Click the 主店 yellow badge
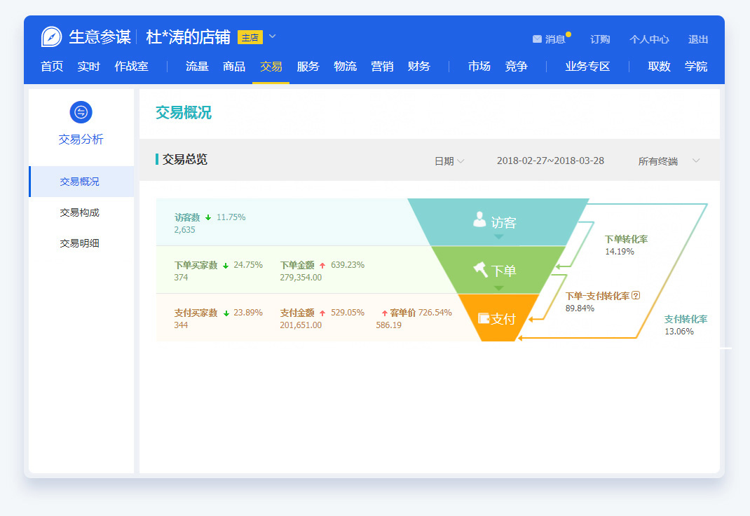This screenshot has height=516, width=750. [x=250, y=37]
